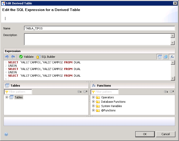Click the Undo arrow in Expression toolbar
179x141 pixels.
pos(7,57)
